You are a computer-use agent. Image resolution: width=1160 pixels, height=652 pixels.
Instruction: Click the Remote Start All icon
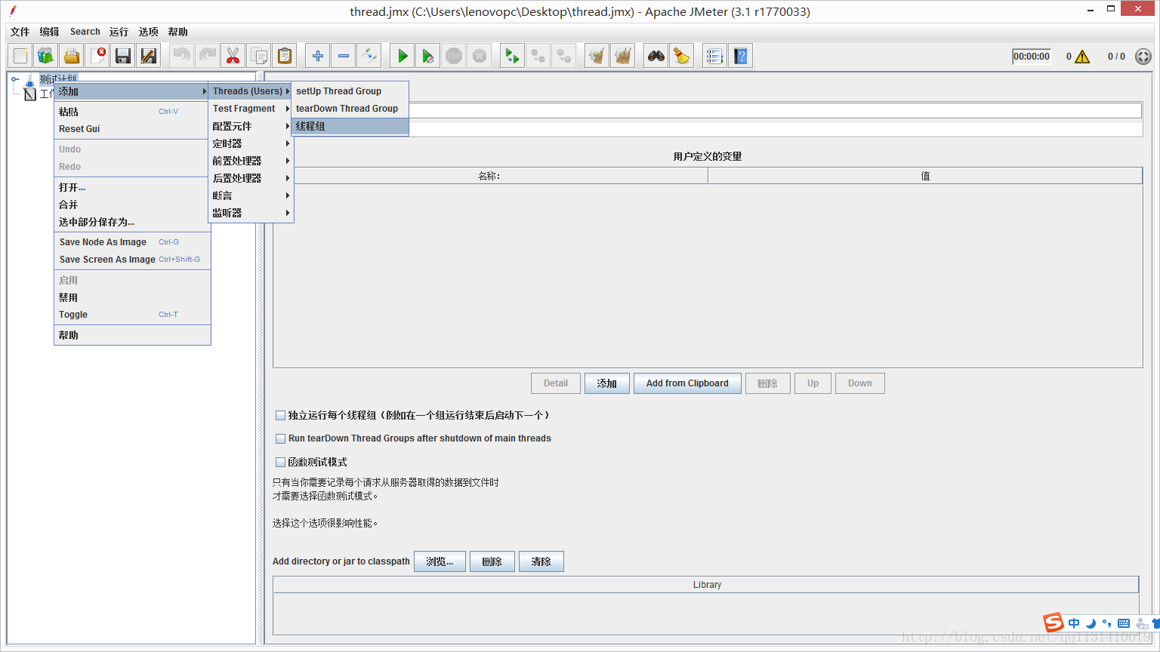[512, 56]
